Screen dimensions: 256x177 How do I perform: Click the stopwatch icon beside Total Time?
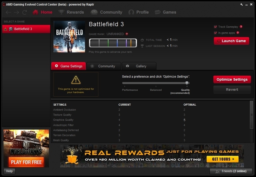tap(142, 40)
